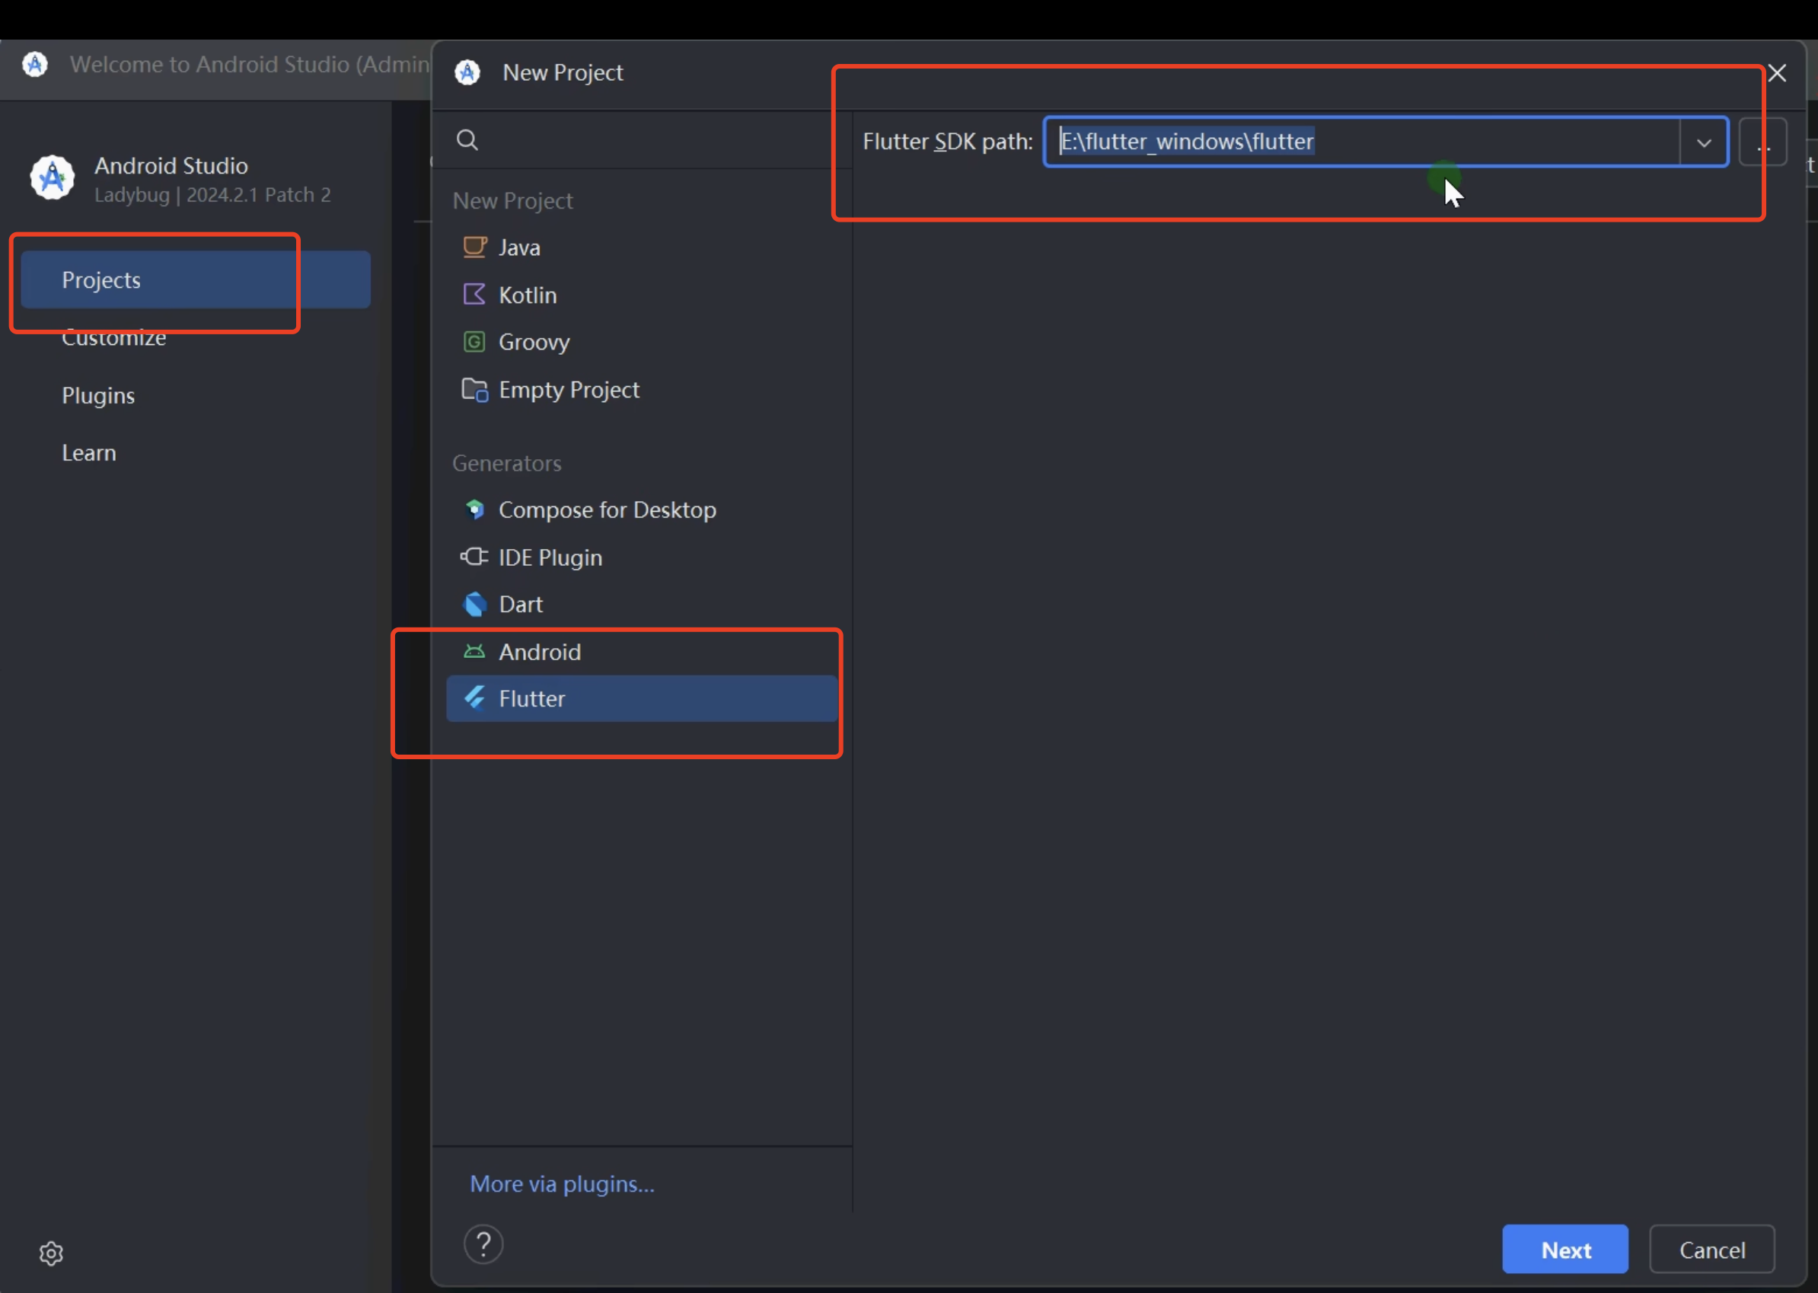The height and width of the screenshot is (1293, 1818).
Task: Click the Empty Project folder icon
Action: 474,390
